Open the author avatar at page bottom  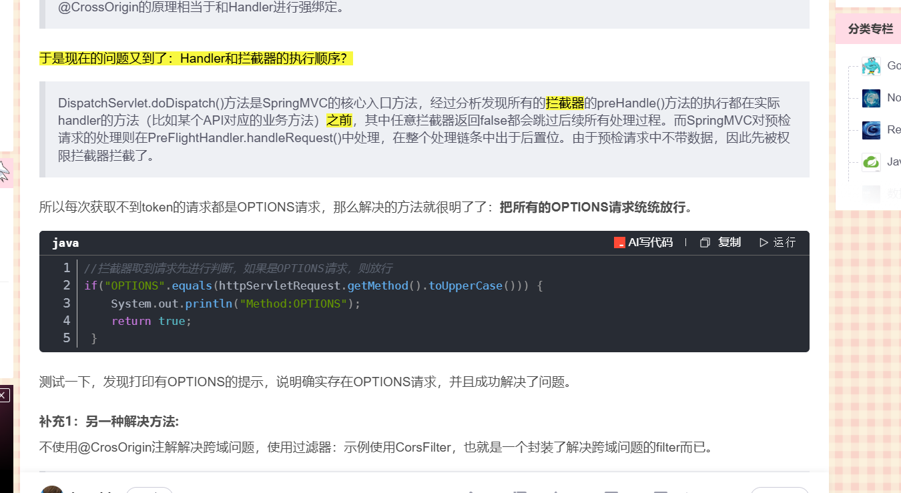click(51, 490)
